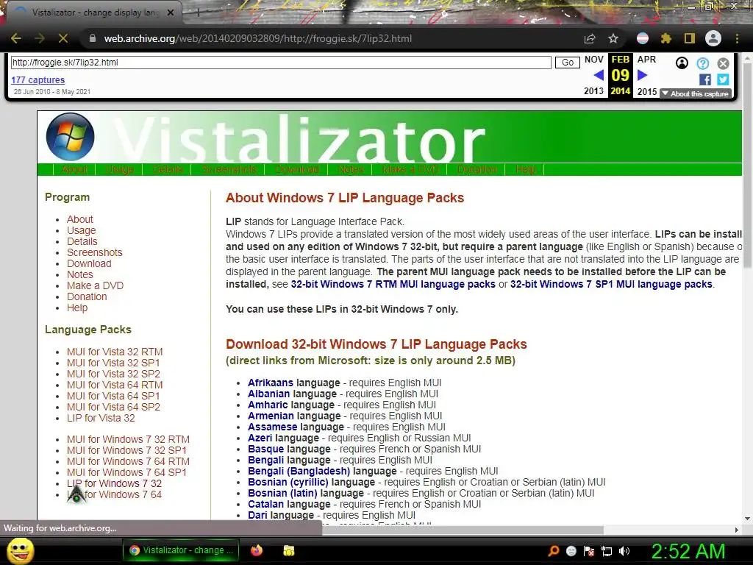Select the Help tab in green menu bar
This screenshot has height=565, width=753.
click(525, 170)
